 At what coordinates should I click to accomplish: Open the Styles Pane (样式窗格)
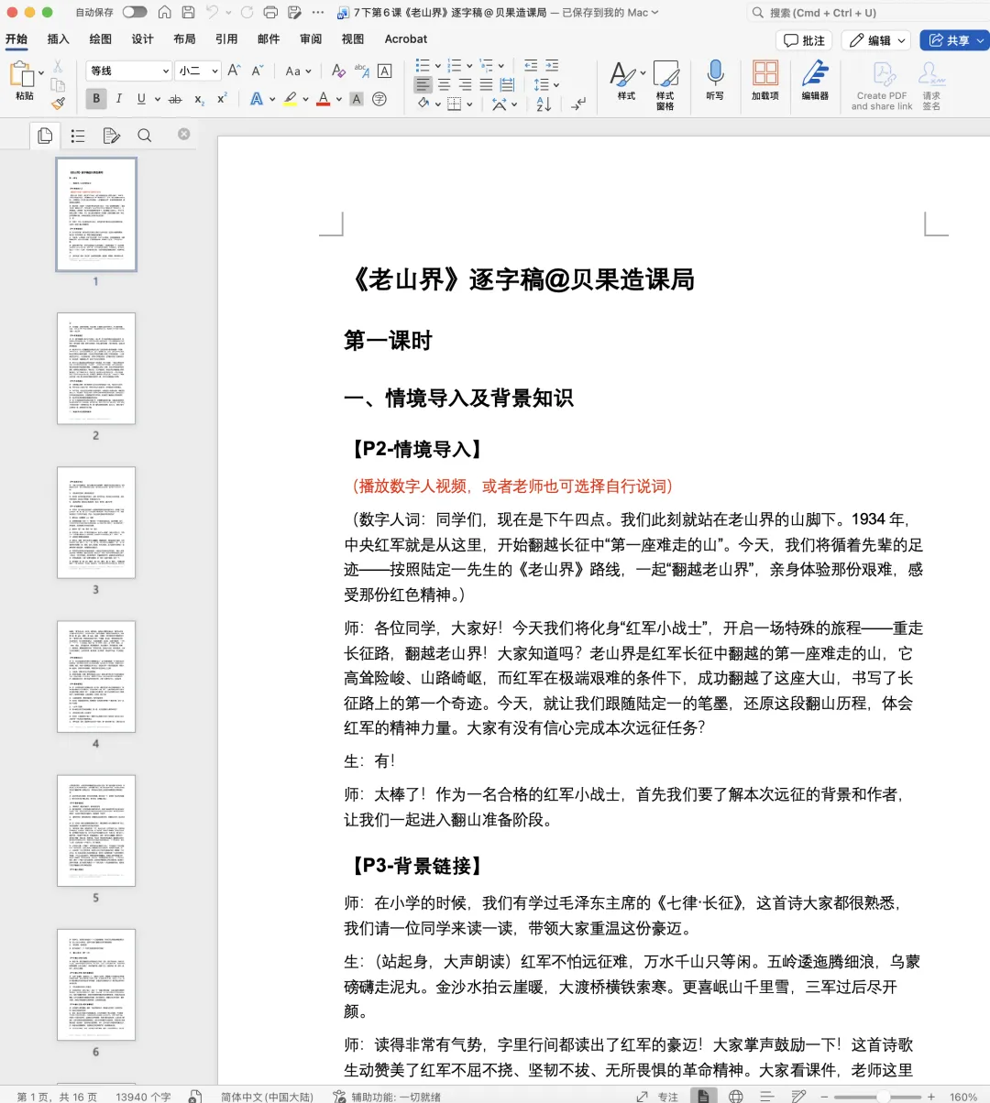click(x=665, y=85)
